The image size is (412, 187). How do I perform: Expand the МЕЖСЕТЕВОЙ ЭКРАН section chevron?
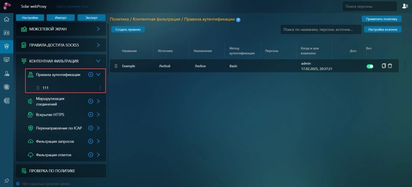[98, 29]
